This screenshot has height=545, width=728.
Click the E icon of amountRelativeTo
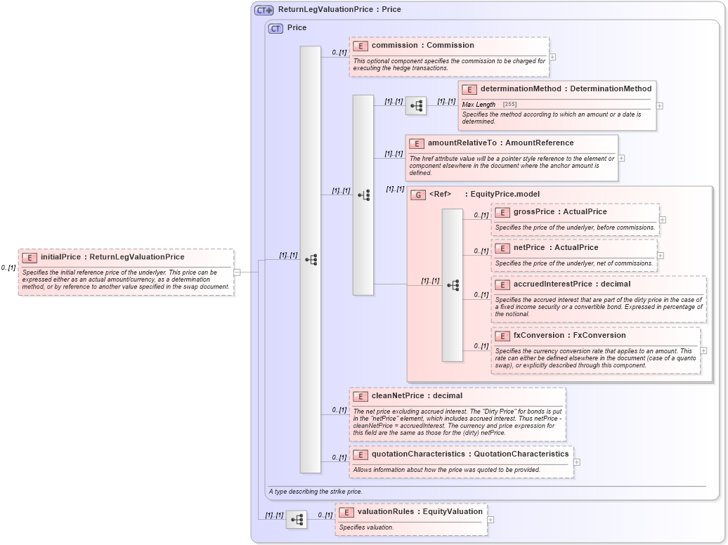(x=417, y=144)
